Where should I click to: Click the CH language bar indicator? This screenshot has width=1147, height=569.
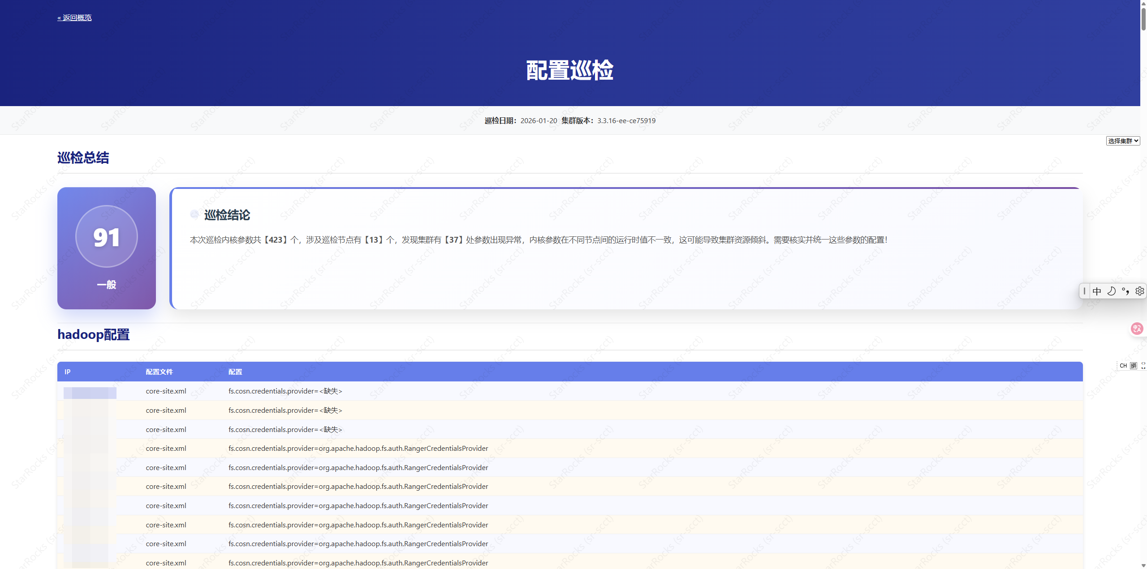click(x=1123, y=366)
